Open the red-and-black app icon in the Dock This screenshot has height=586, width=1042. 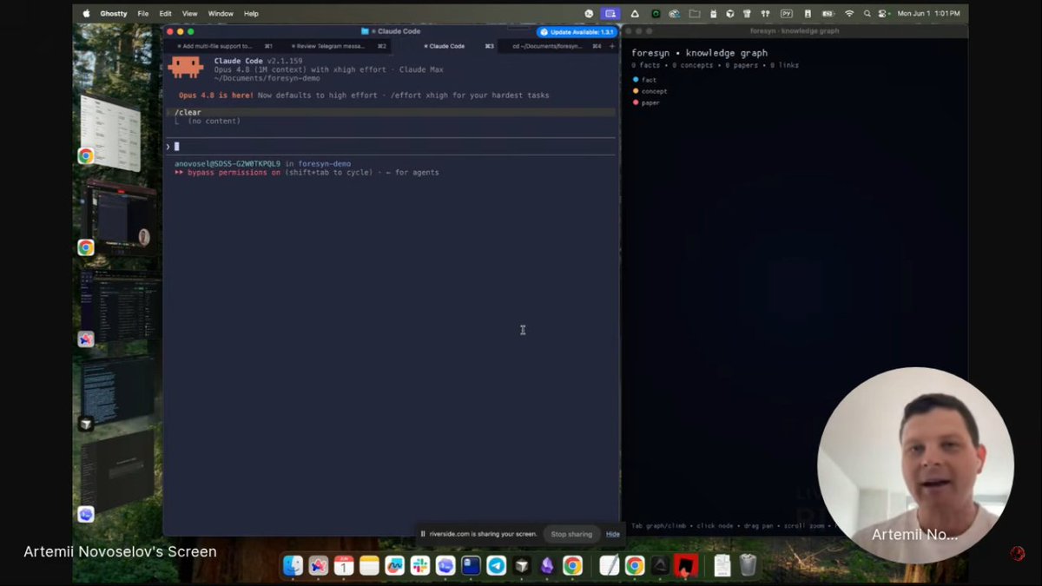pyautogui.click(x=686, y=566)
